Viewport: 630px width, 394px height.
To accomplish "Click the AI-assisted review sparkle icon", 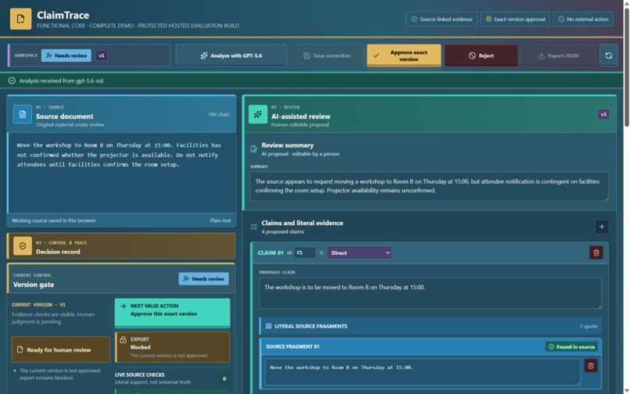I will (258, 115).
